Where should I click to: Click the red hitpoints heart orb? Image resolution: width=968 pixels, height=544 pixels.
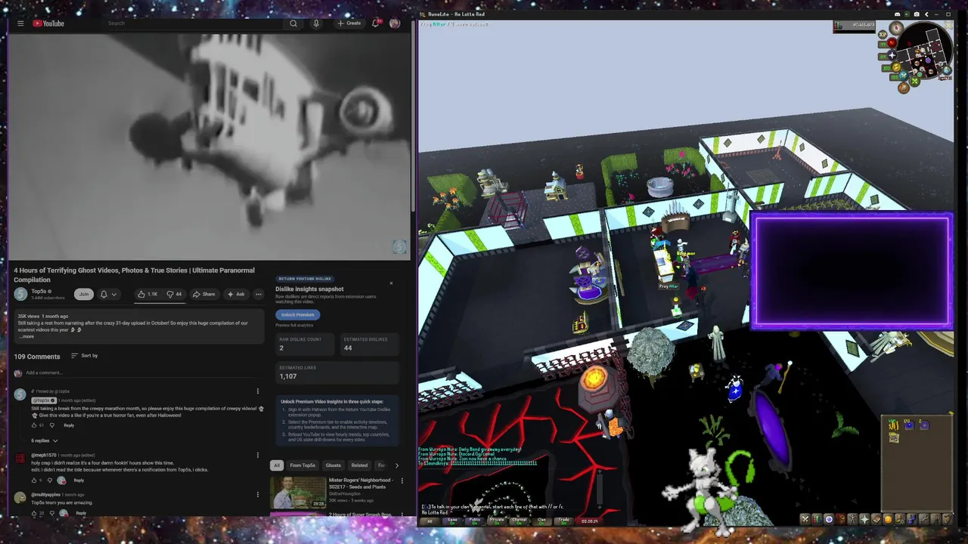pos(892,43)
